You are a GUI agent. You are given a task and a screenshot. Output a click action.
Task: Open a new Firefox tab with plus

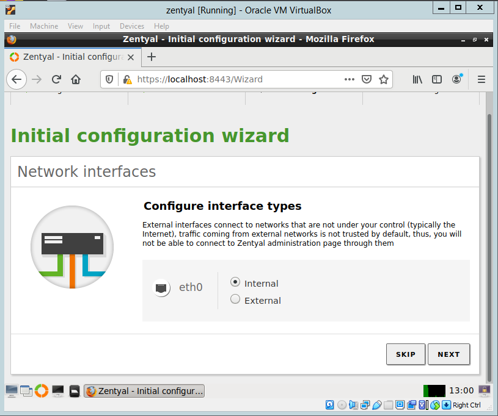coord(152,57)
